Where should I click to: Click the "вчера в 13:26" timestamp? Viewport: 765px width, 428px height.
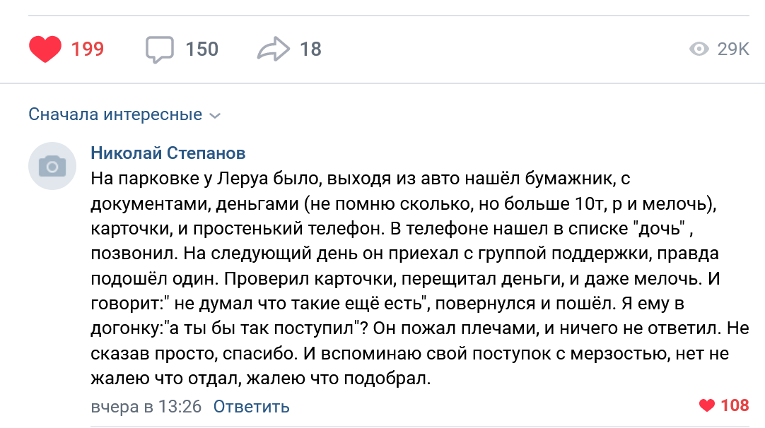[146, 407]
